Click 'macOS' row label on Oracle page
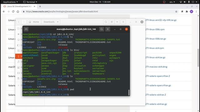This screenshot has height=112, width=200. coord(12,67)
